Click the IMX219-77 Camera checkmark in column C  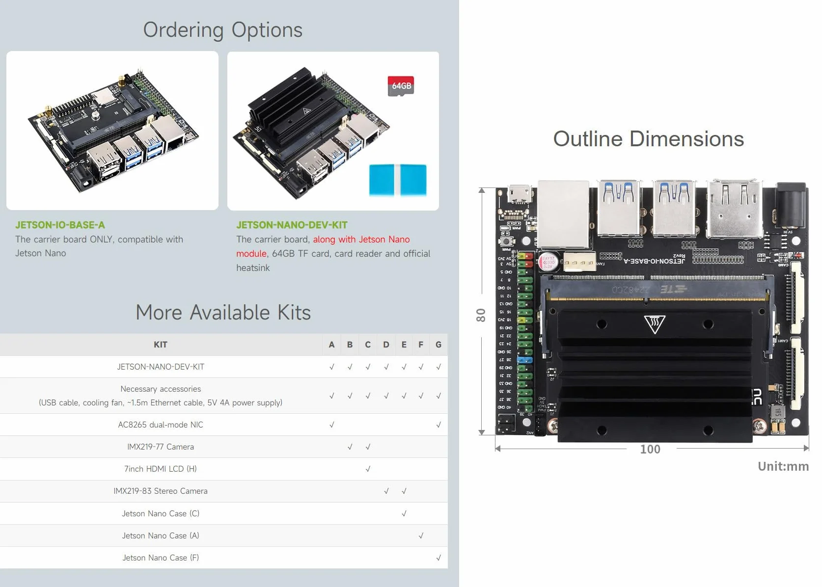point(368,447)
